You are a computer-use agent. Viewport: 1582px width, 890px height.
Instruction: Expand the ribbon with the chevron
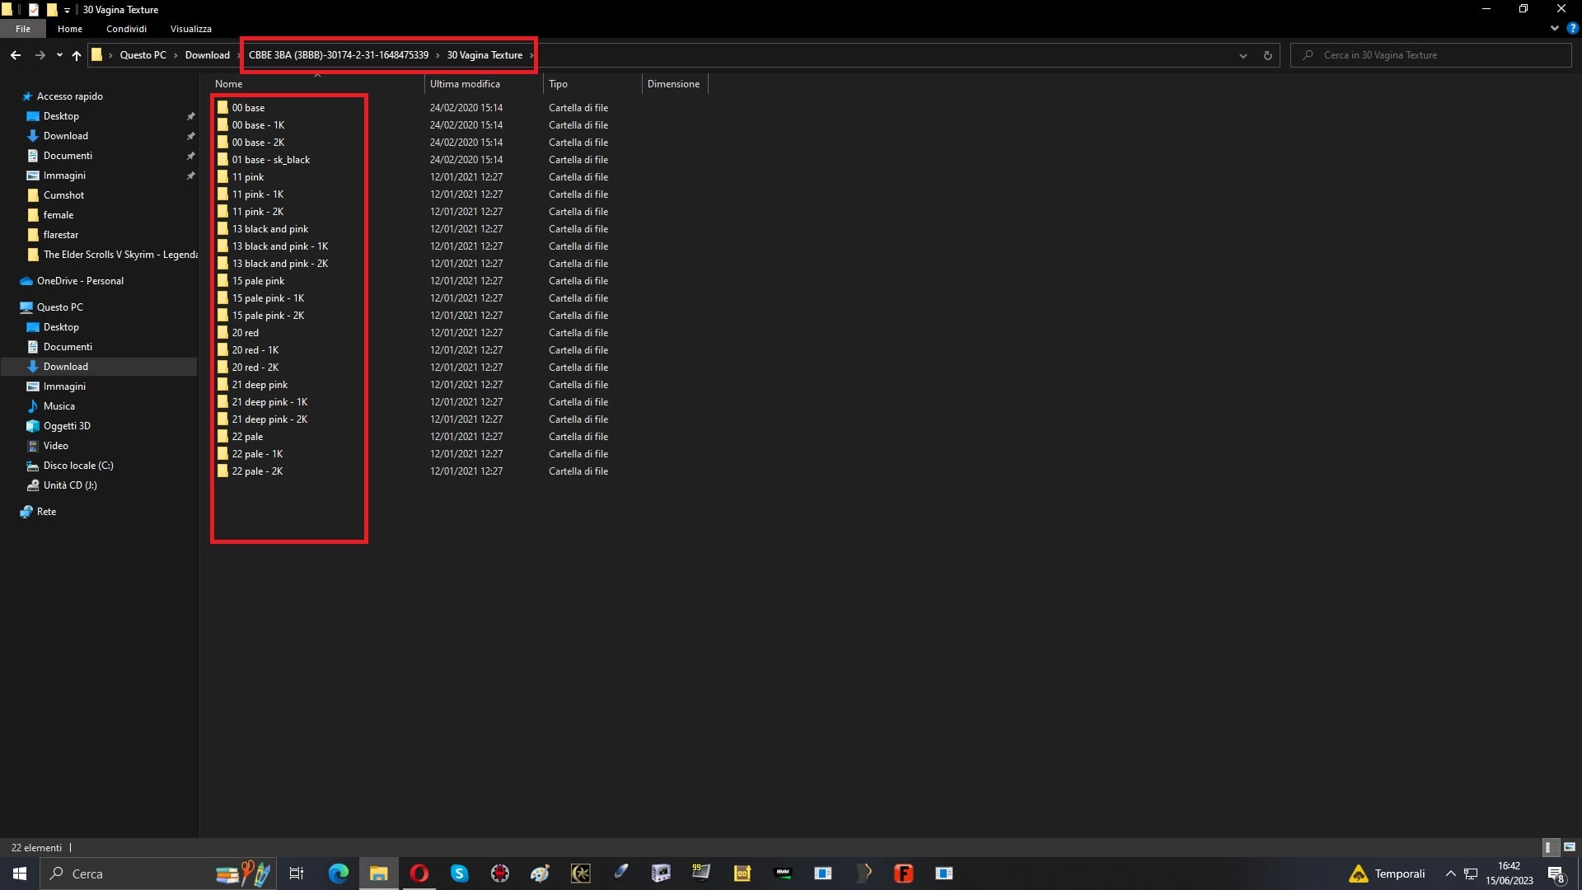click(x=1555, y=28)
